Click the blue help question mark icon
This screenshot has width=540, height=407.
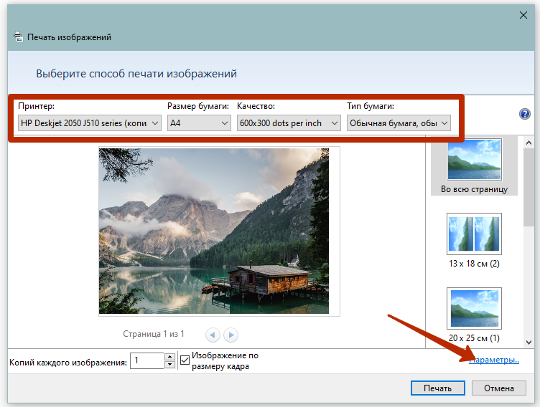click(x=524, y=114)
